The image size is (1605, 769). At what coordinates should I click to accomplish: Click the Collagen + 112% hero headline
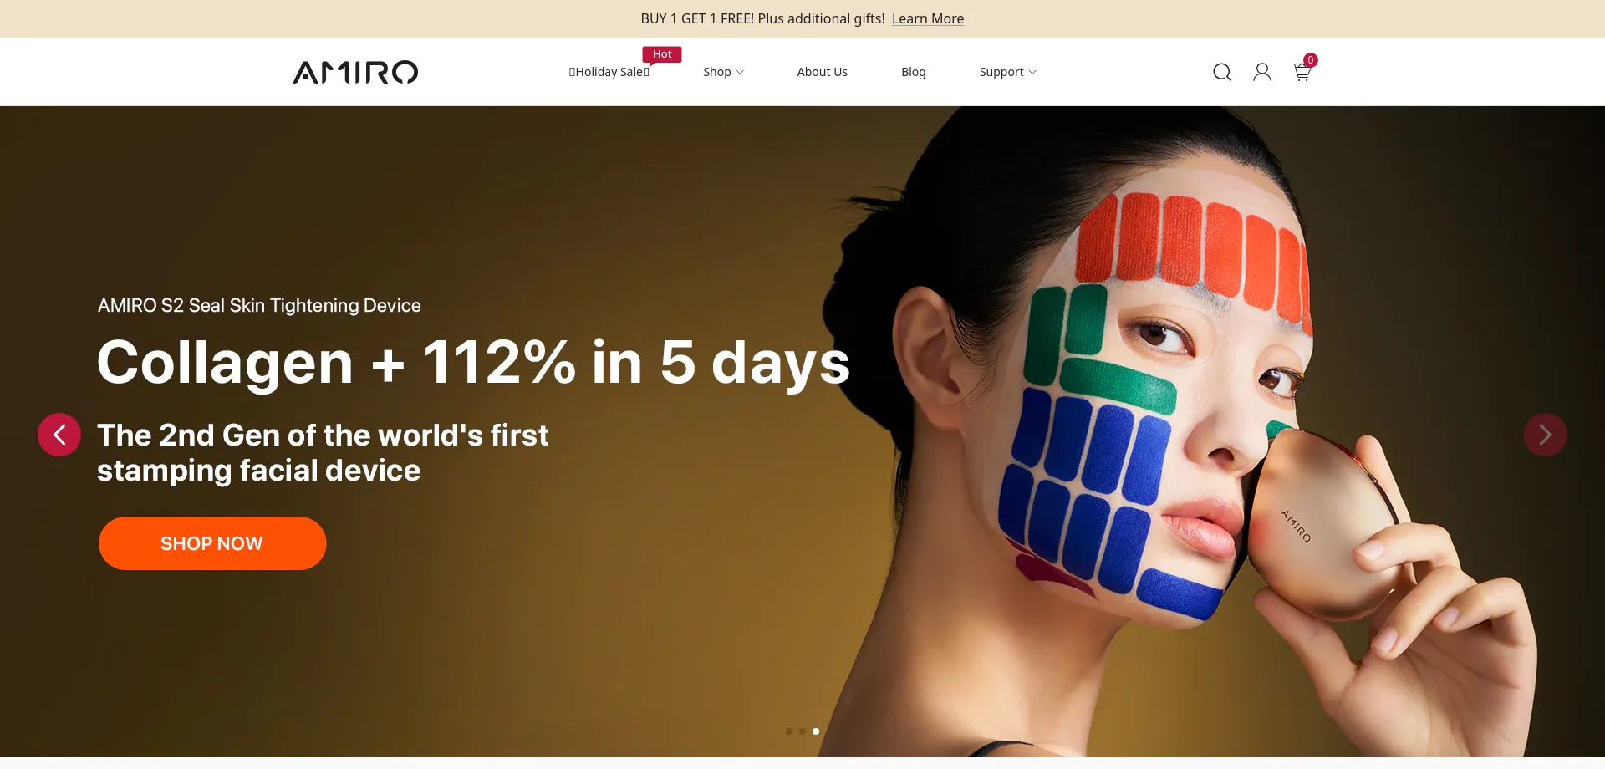coord(473,362)
